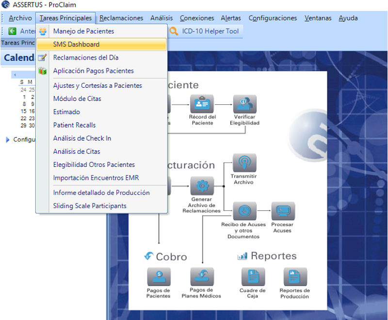This screenshot has width=388, height=320.
Task: Click Sliding Scale Participants menu entry
Action: [x=90, y=206]
